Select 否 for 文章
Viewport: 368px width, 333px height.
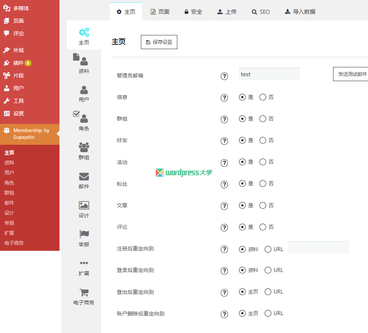263,205
